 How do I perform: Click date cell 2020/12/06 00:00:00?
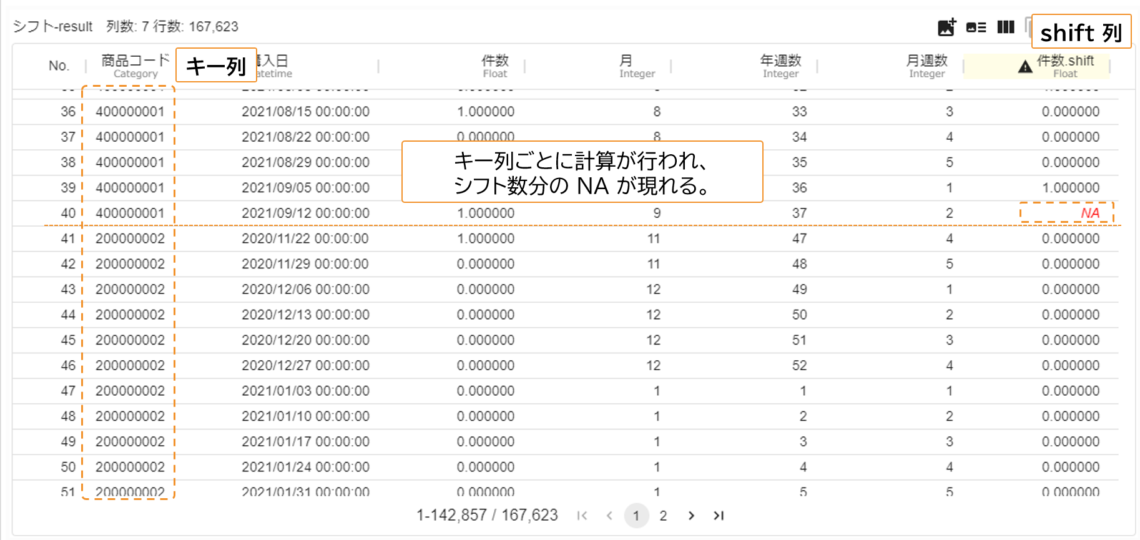click(305, 289)
